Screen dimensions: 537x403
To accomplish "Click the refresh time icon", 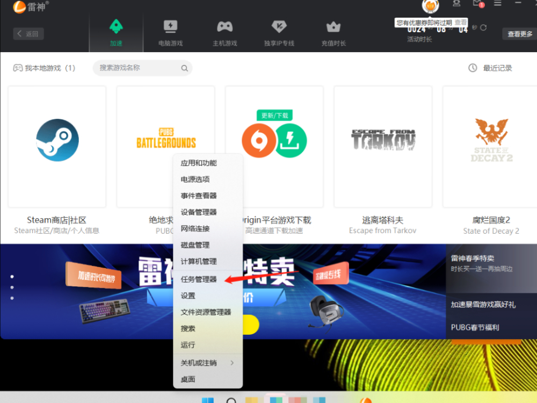I will tap(483, 27).
